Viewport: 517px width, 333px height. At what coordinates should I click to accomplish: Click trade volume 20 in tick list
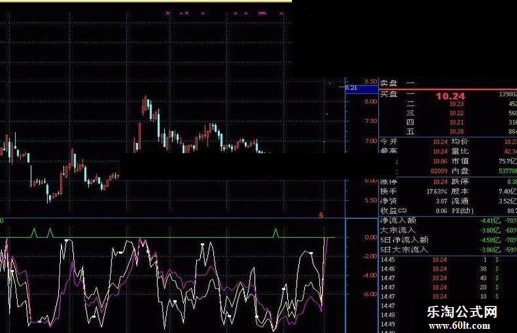[x=483, y=288]
